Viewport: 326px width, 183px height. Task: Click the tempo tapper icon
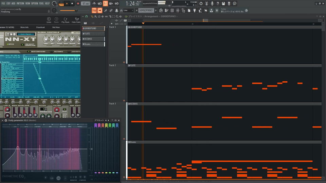[x=200, y=11]
